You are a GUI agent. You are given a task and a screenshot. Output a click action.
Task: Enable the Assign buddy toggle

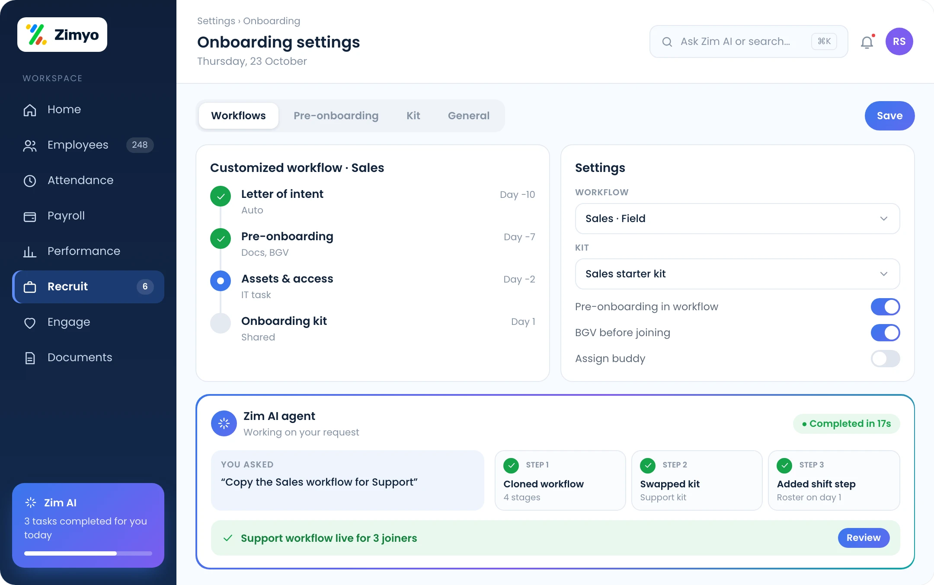point(886,359)
